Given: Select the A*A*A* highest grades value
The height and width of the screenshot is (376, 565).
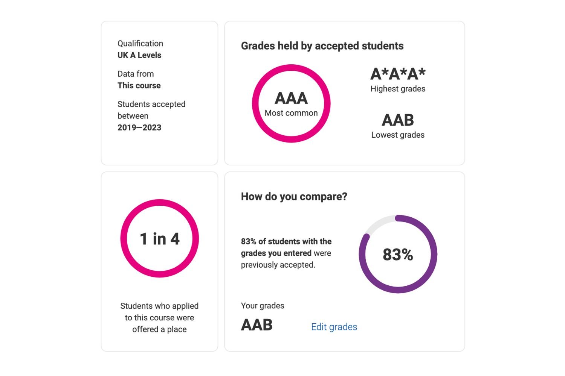Looking at the screenshot, I should tap(398, 74).
